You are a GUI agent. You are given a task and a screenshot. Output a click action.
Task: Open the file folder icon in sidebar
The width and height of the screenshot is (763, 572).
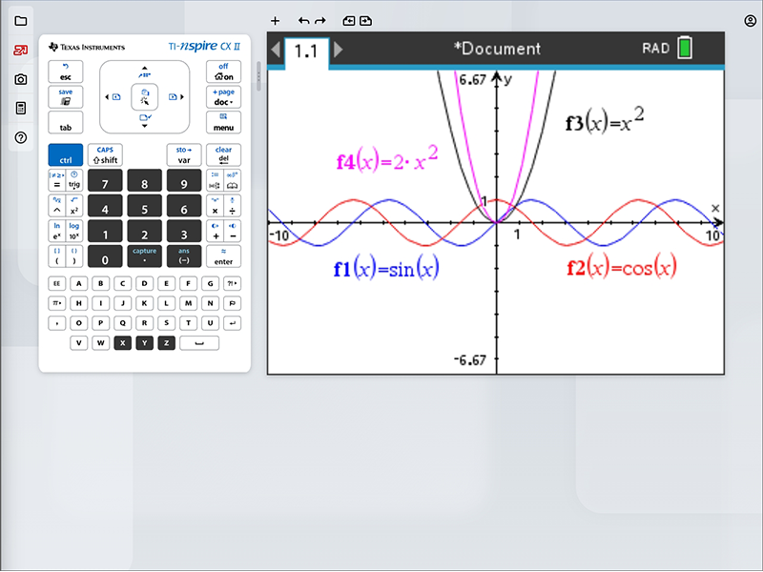tap(21, 21)
